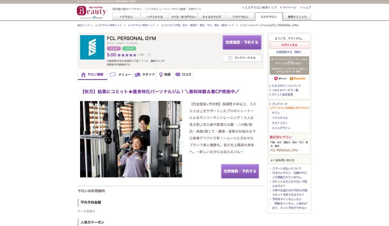Open 子供や友達の分の予約 FAQ link
This screenshot has height=226, width=389.
tap(289, 193)
